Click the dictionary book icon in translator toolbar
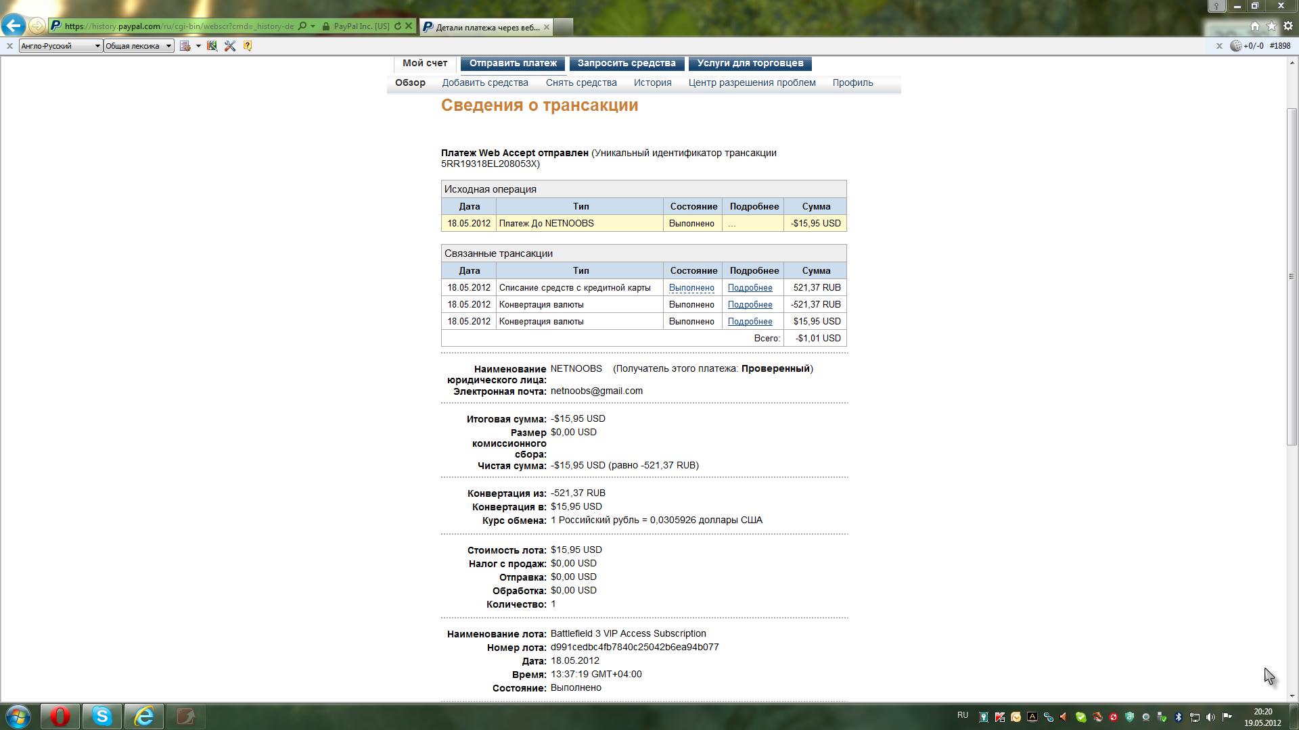 212,46
